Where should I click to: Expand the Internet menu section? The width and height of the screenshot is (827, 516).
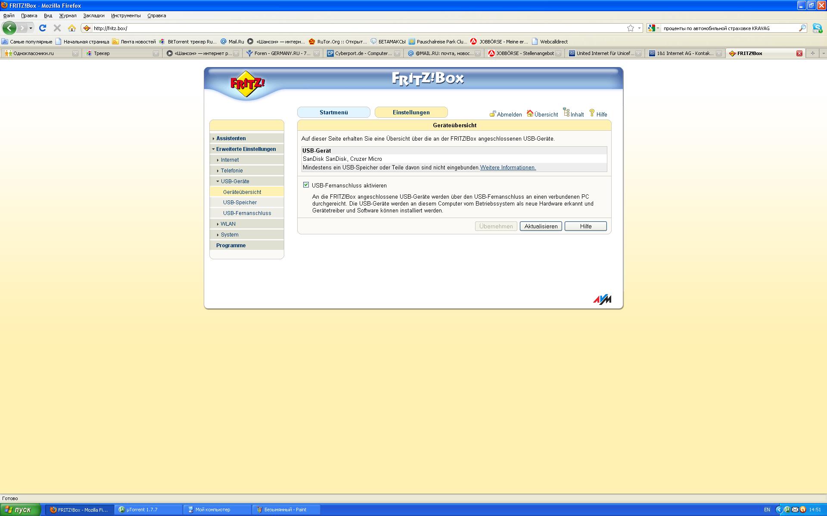pyautogui.click(x=230, y=160)
